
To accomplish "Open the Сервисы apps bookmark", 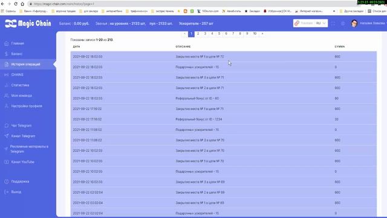I will coord(8,11).
